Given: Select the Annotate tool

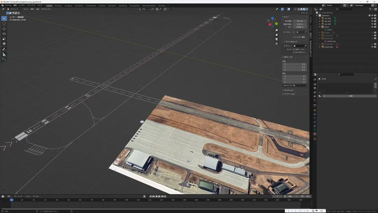Looking at the screenshot, I should [4, 49].
